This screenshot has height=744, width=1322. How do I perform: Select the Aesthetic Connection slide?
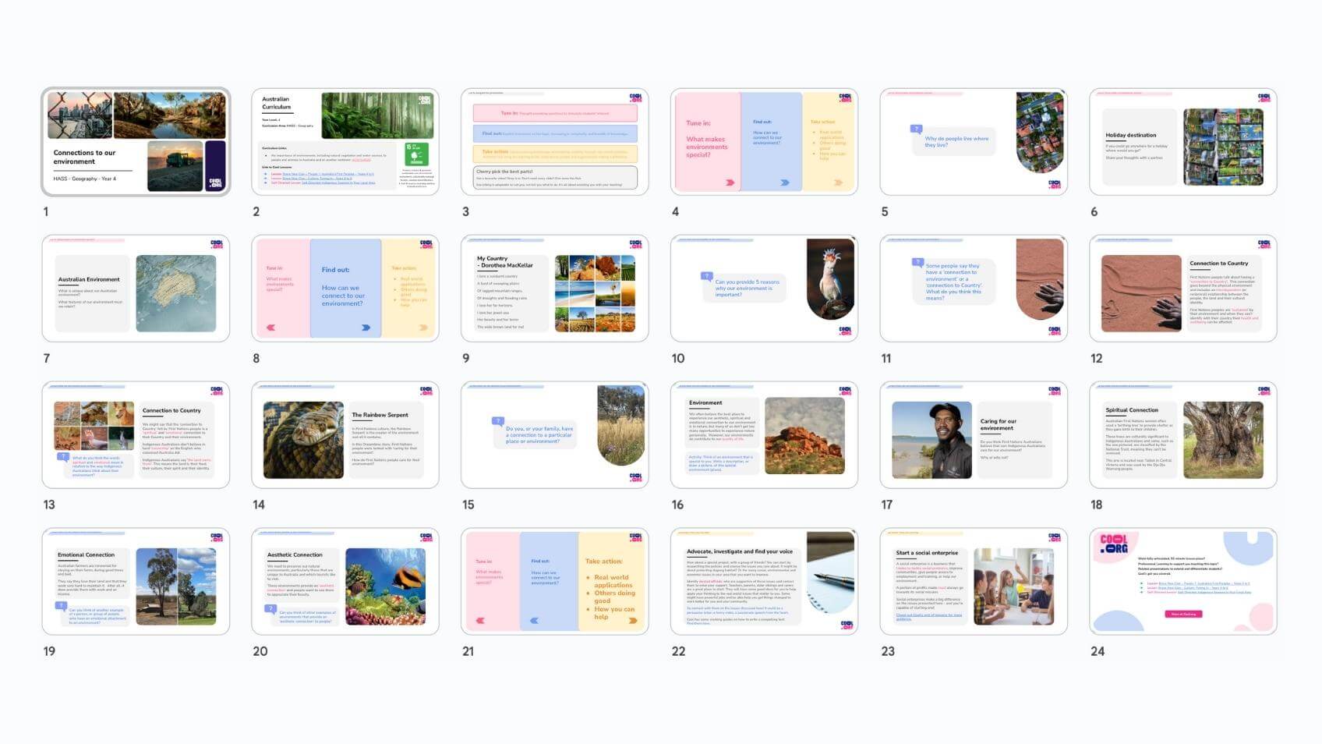[x=345, y=581]
